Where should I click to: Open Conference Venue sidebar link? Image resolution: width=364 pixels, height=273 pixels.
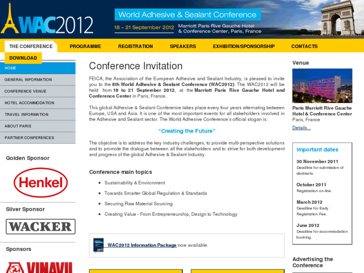point(38,91)
